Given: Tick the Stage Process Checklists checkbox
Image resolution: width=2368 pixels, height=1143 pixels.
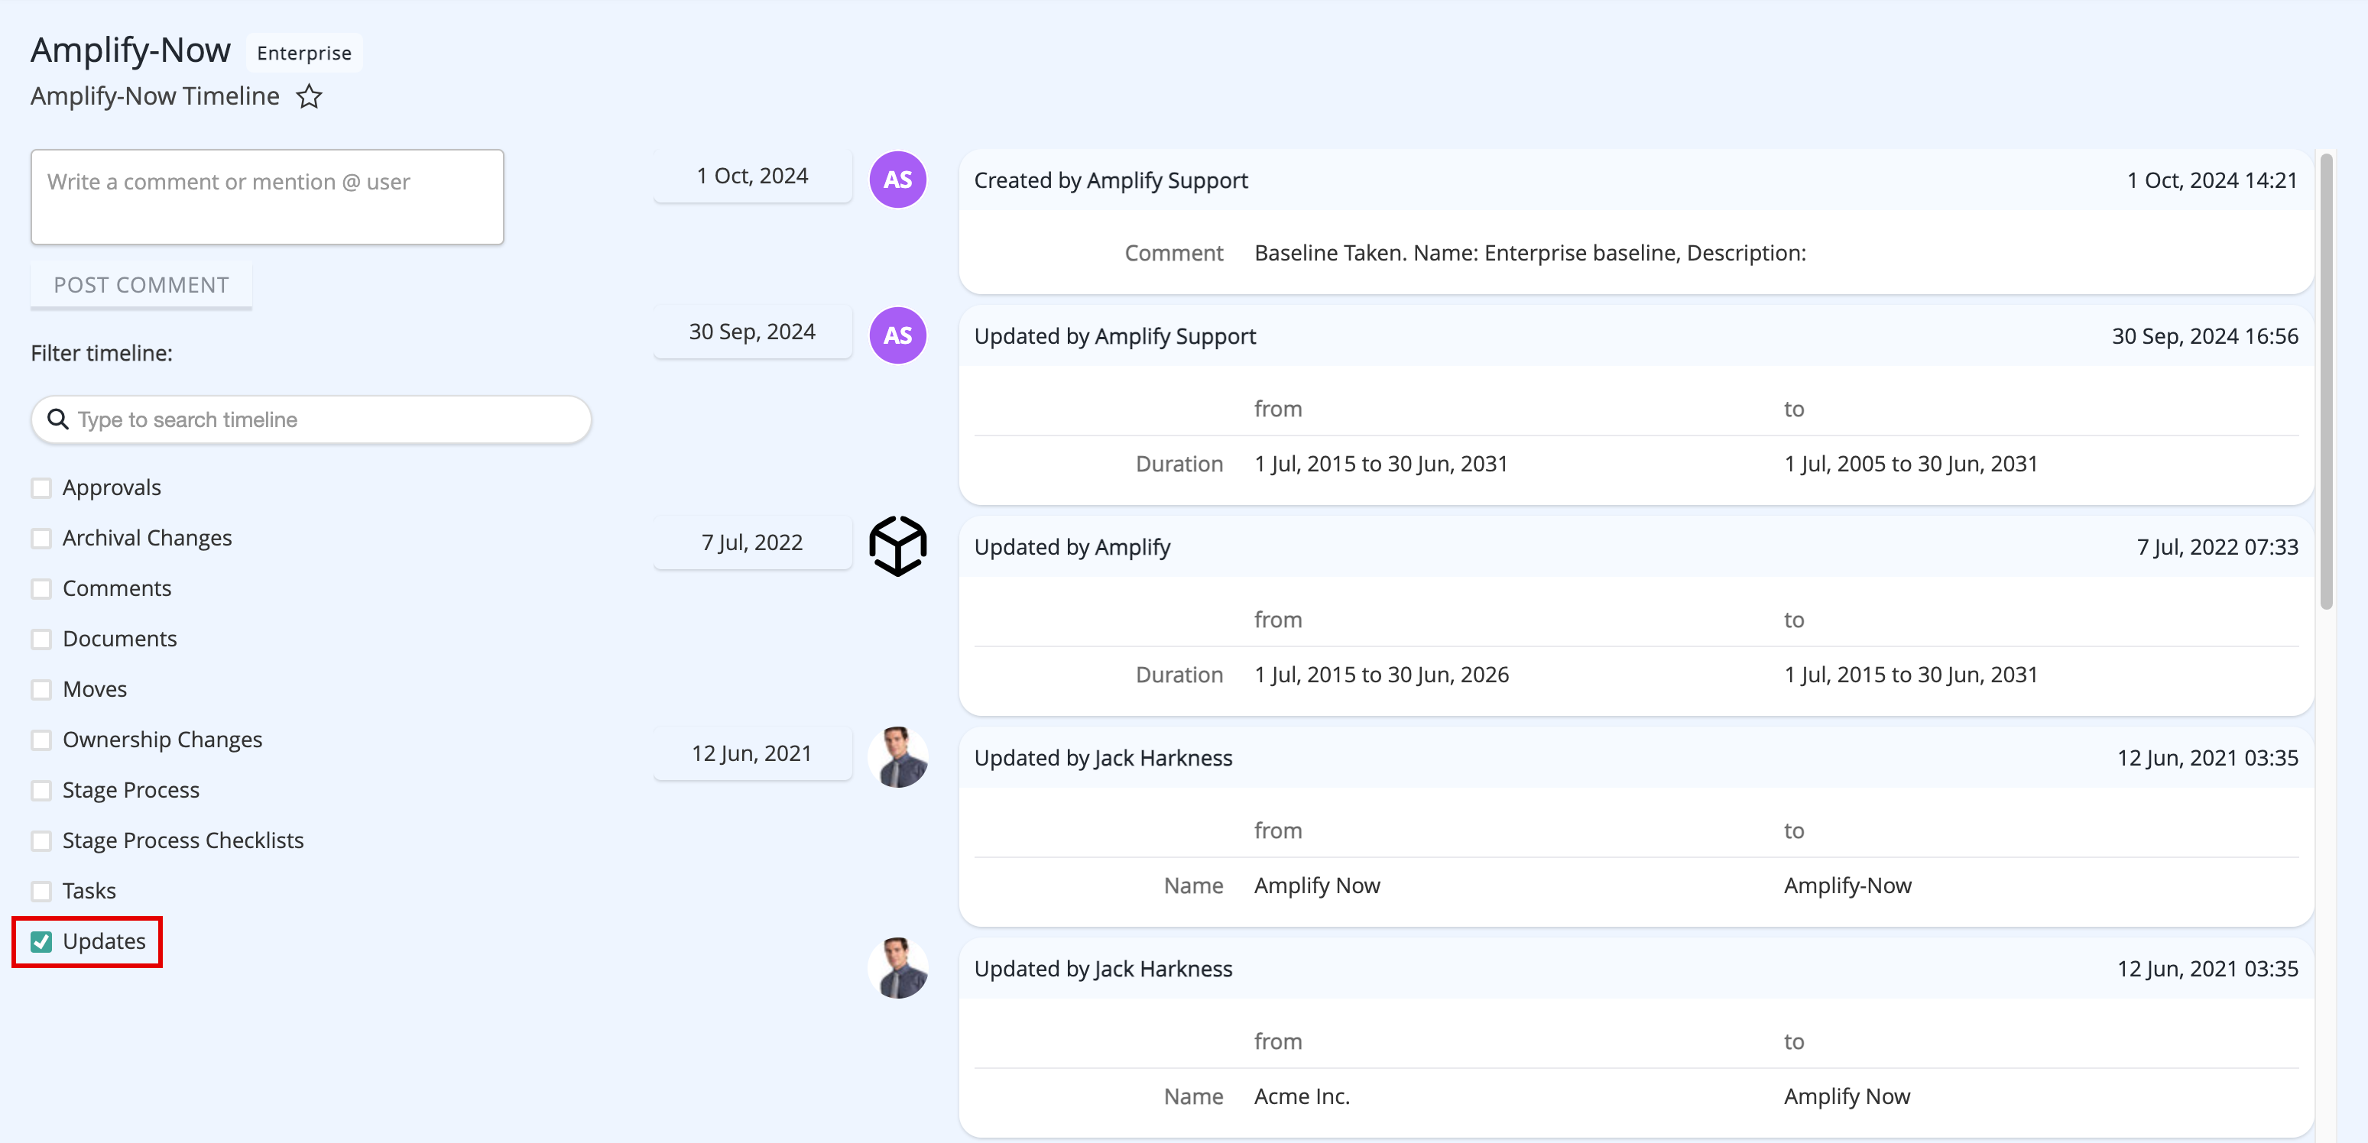Looking at the screenshot, I should [41, 840].
